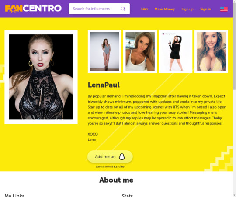The height and width of the screenshot is (197, 236).
Task: Click the Sign up link
Action: pos(187,9)
